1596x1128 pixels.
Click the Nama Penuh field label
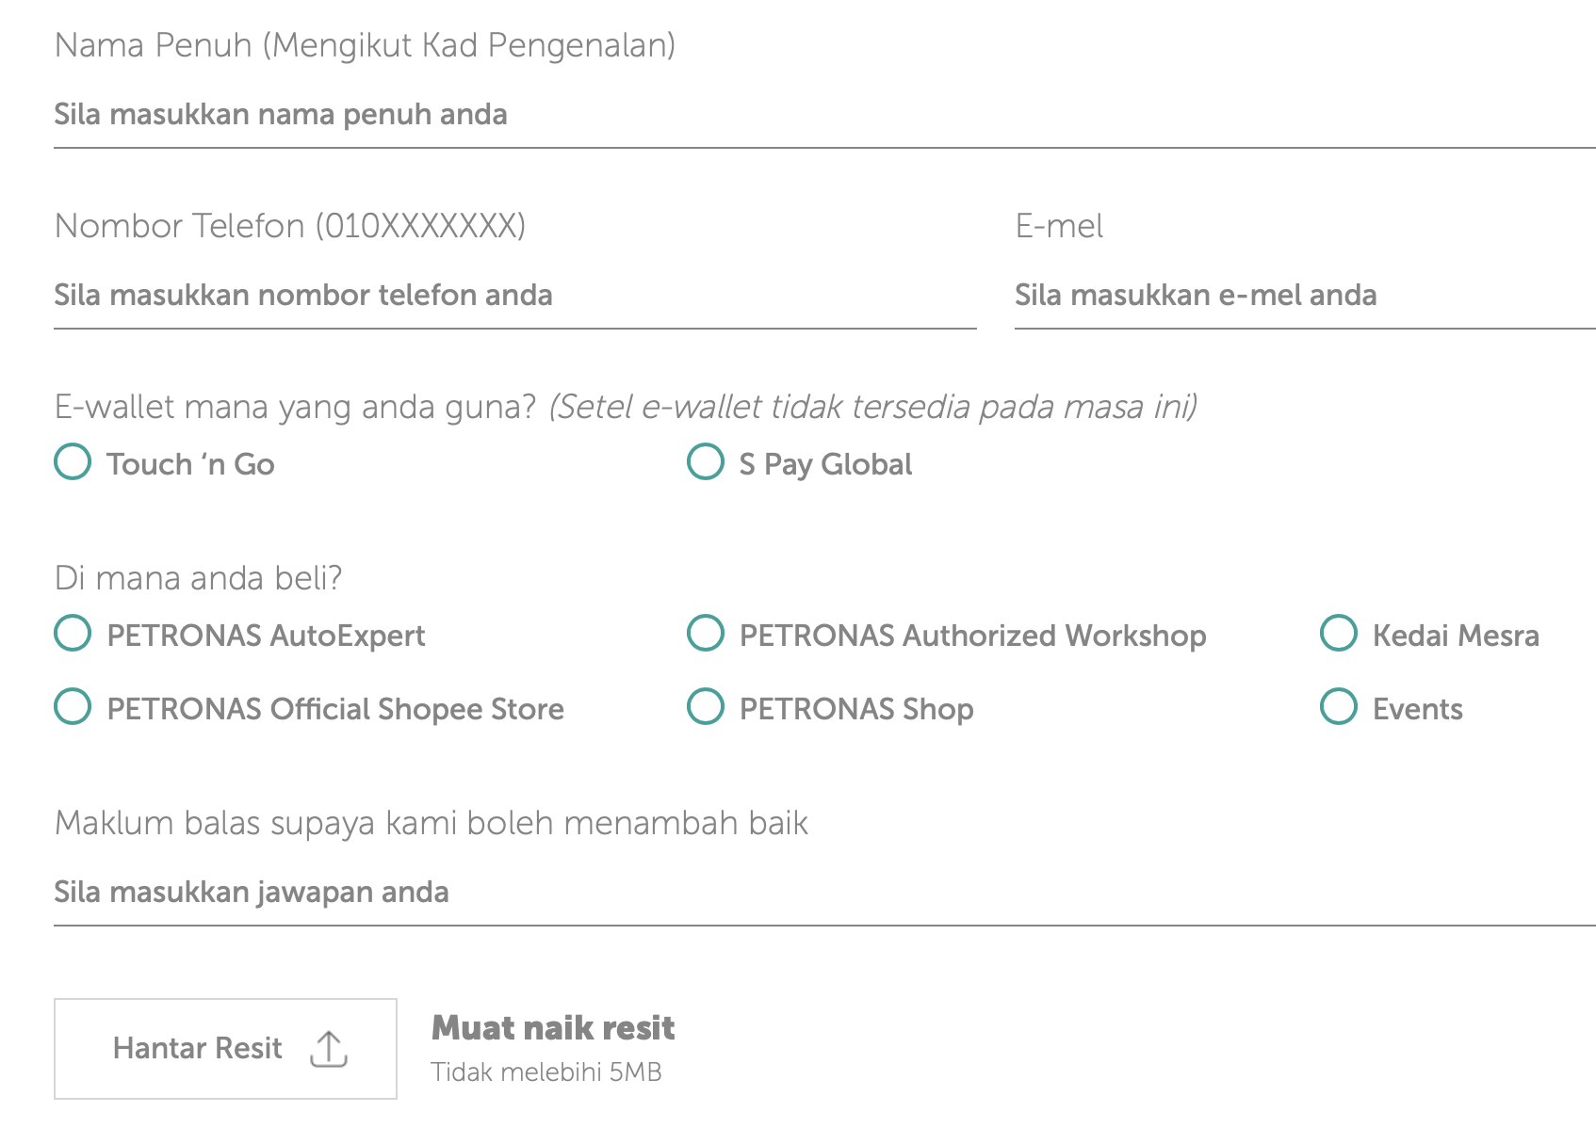(365, 45)
